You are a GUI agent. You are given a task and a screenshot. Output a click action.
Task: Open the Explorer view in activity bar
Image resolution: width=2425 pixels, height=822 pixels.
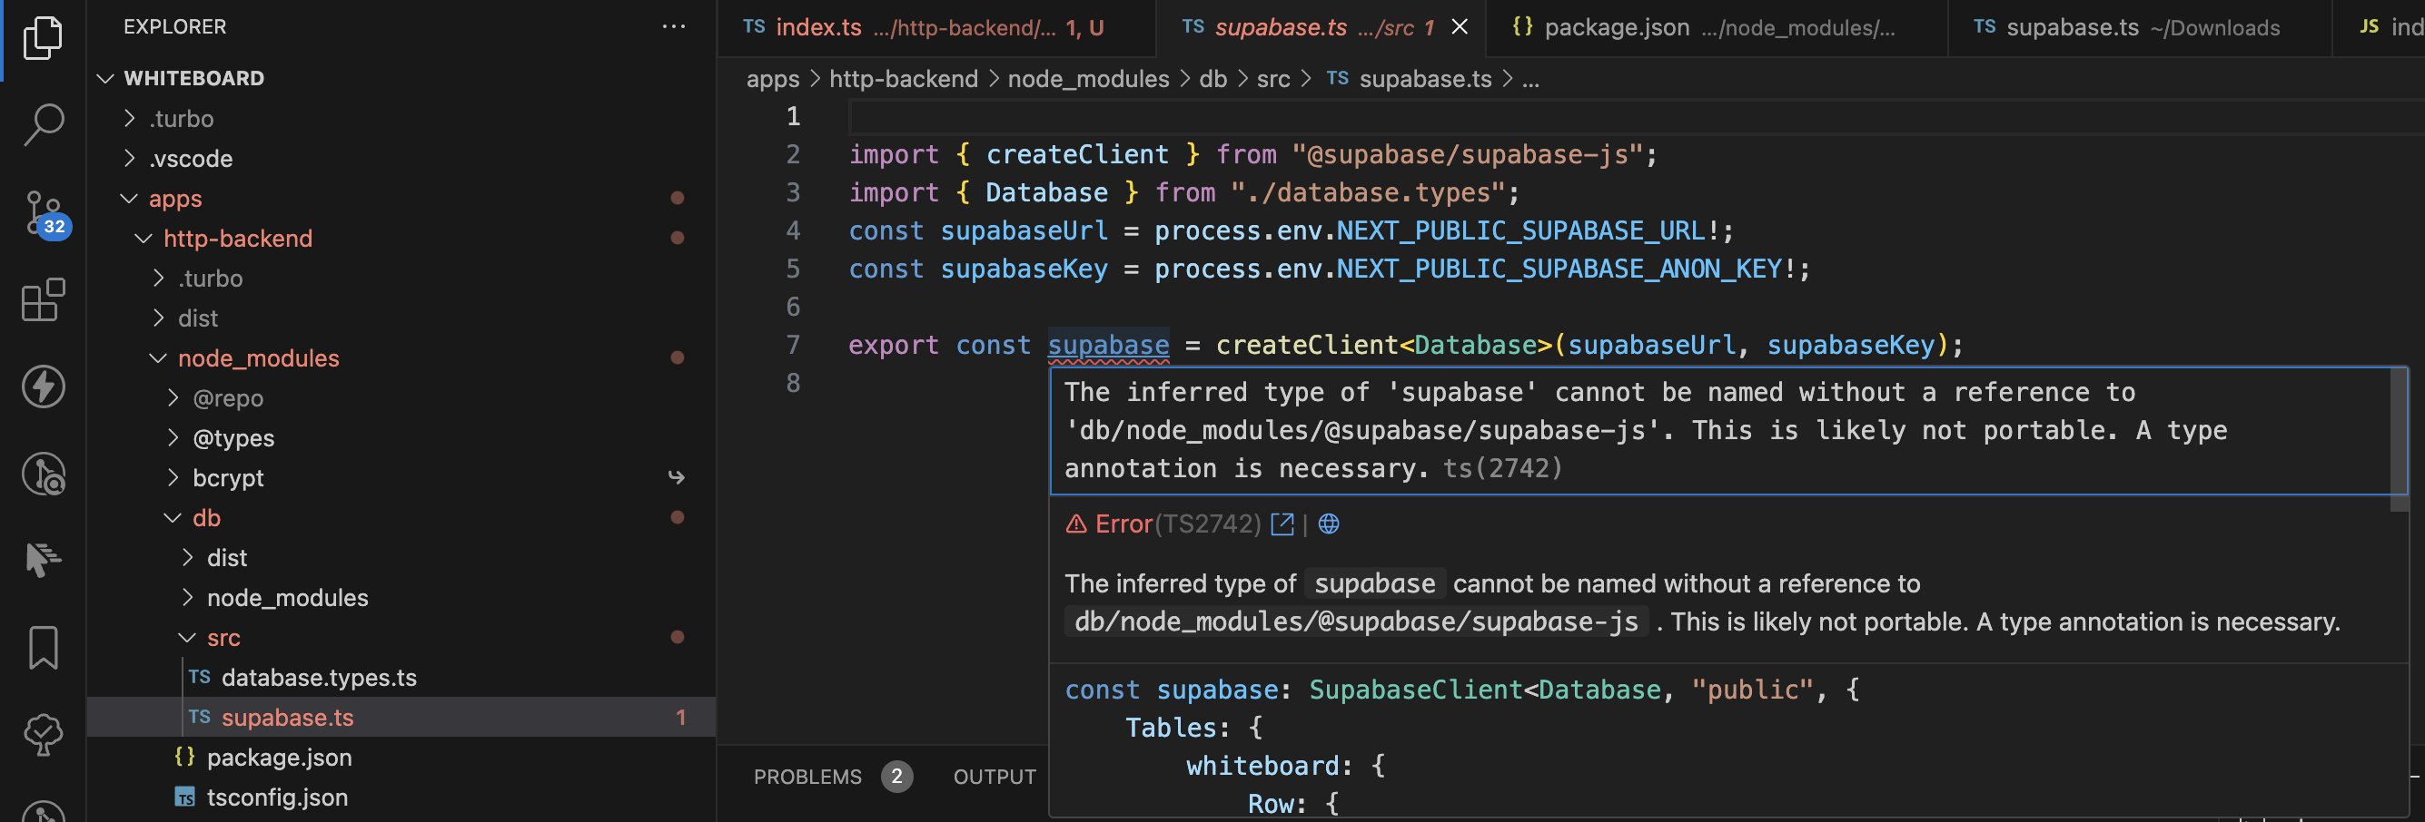[x=43, y=37]
